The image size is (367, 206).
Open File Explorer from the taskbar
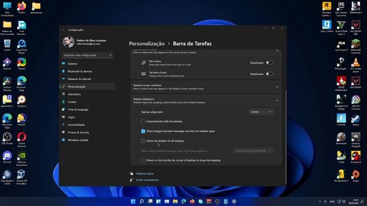pyautogui.click(x=175, y=201)
